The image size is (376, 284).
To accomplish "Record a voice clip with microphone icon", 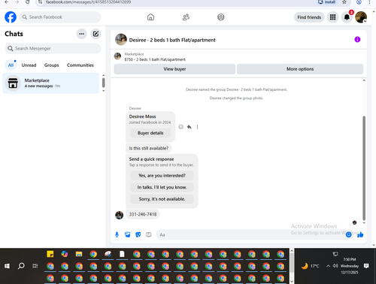I will (x=117, y=234).
